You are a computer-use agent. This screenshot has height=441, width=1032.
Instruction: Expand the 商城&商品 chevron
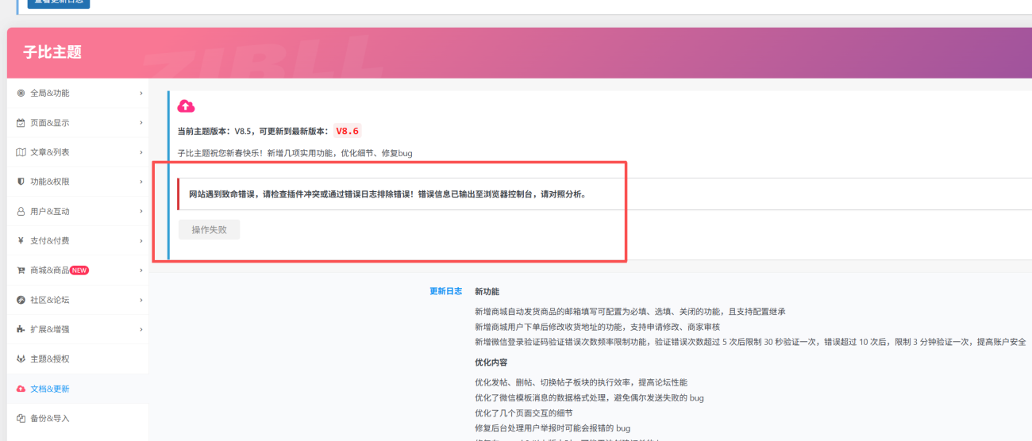(x=141, y=270)
